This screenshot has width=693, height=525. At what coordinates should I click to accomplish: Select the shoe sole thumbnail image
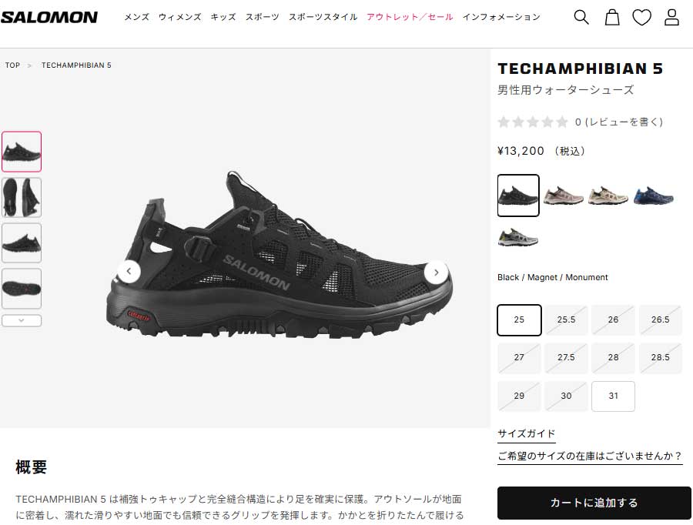pos(22,289)
